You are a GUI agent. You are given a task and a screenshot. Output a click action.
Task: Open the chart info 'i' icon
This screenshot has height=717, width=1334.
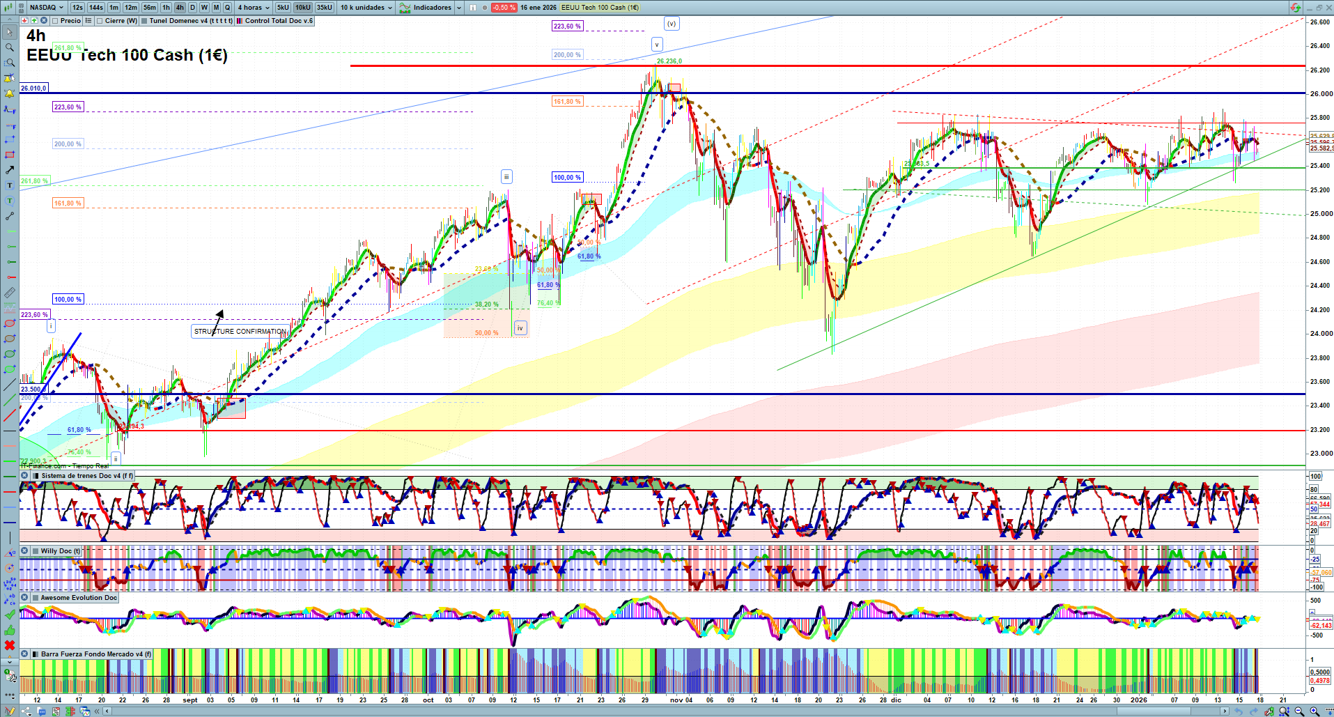tap(473, 8)
